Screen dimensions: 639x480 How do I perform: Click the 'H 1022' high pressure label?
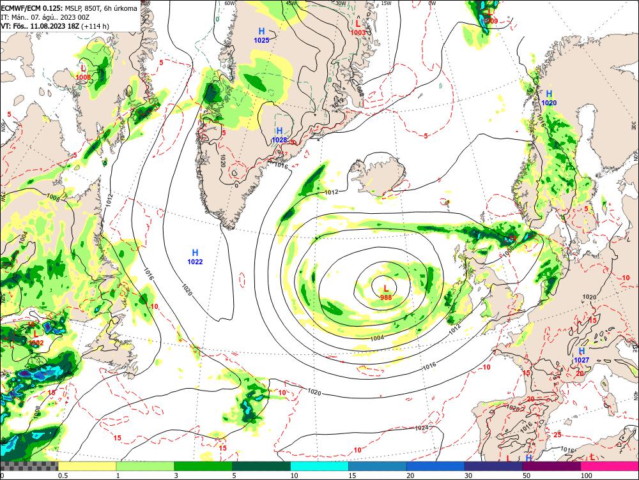coord(195,257)
